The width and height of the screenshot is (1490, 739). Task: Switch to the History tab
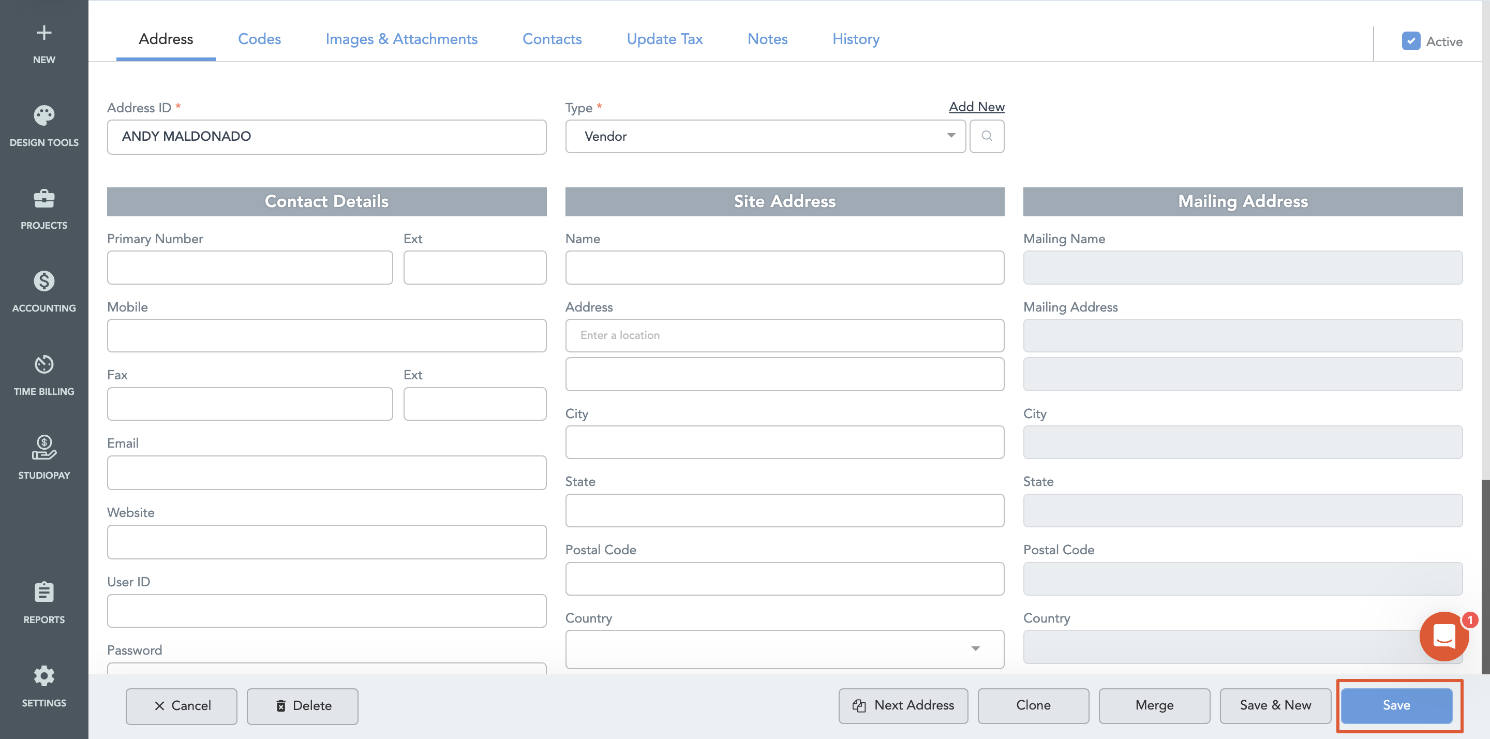click(856, 39)
